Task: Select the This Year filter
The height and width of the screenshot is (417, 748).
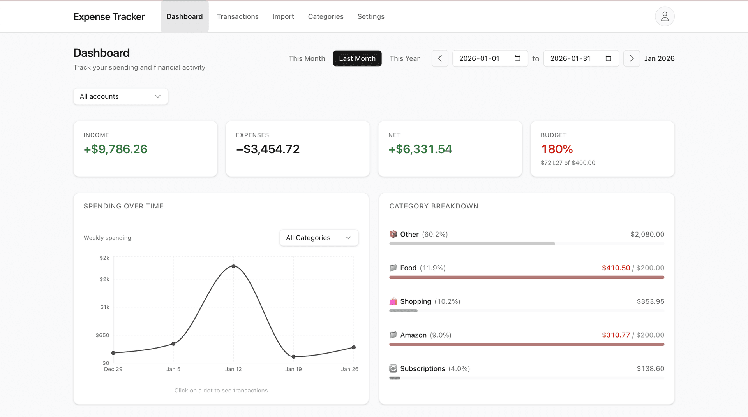Action: [x=405, y=58]
